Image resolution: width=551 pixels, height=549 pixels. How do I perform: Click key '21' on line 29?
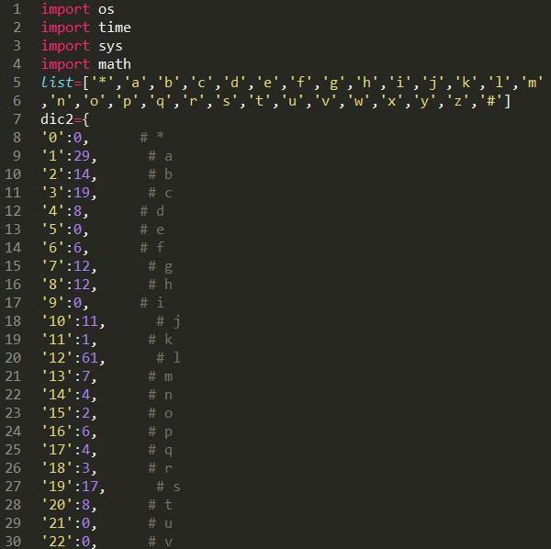(x=57, y=523)
